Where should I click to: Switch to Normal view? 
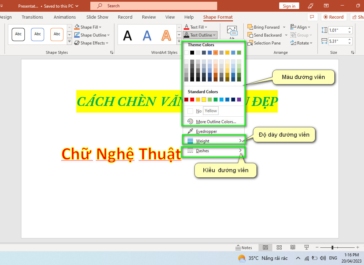pos(265,247)
